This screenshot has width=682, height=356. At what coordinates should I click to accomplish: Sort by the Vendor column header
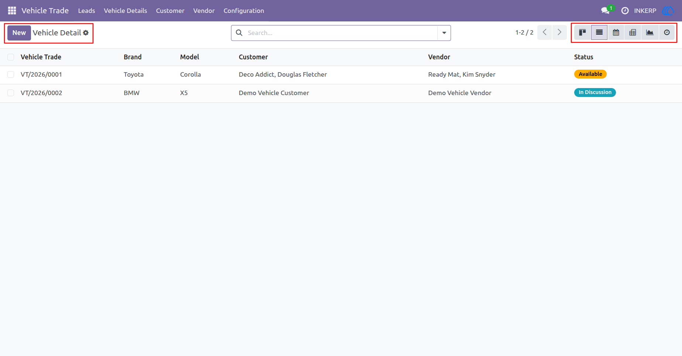point(439,57)
